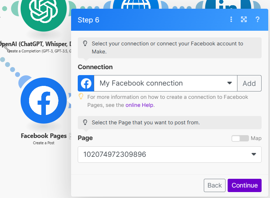
Task: Go to the previous step with Back
Action: [215, 185]
